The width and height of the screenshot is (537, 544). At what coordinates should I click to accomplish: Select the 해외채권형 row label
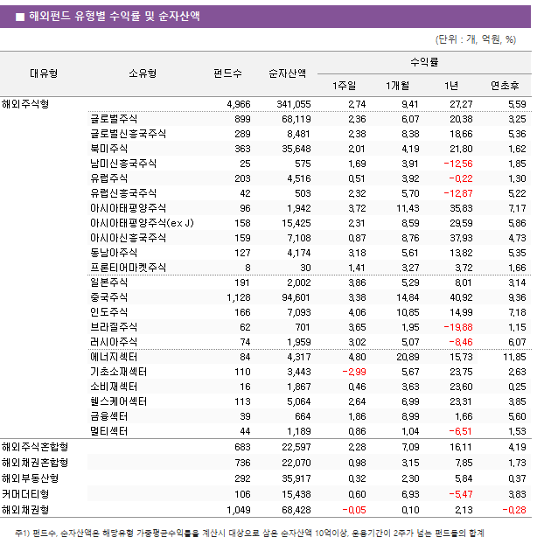point(25,510)
